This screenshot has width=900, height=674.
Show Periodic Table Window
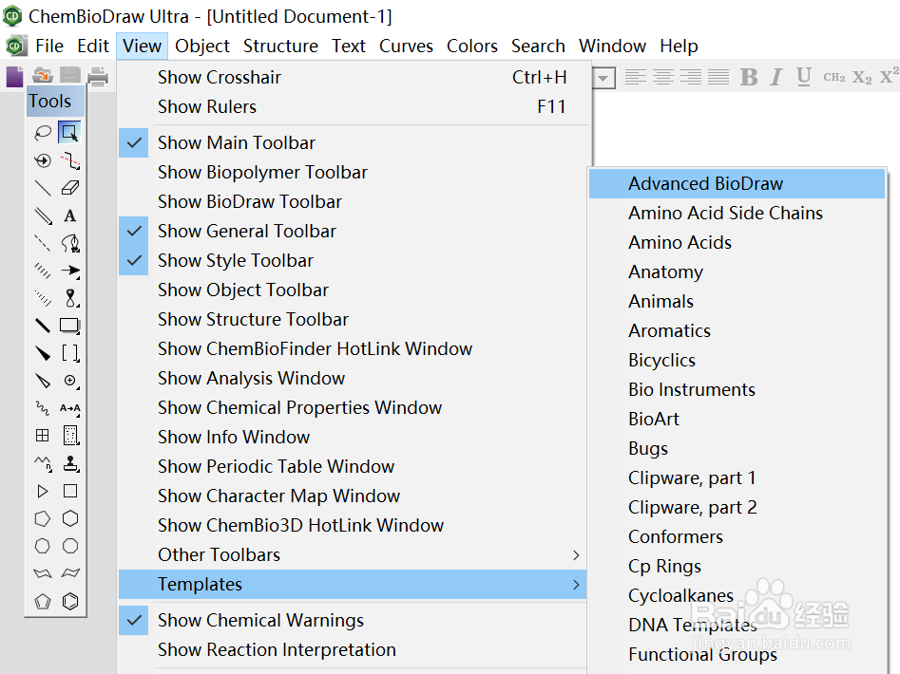(x=354, y=466)
